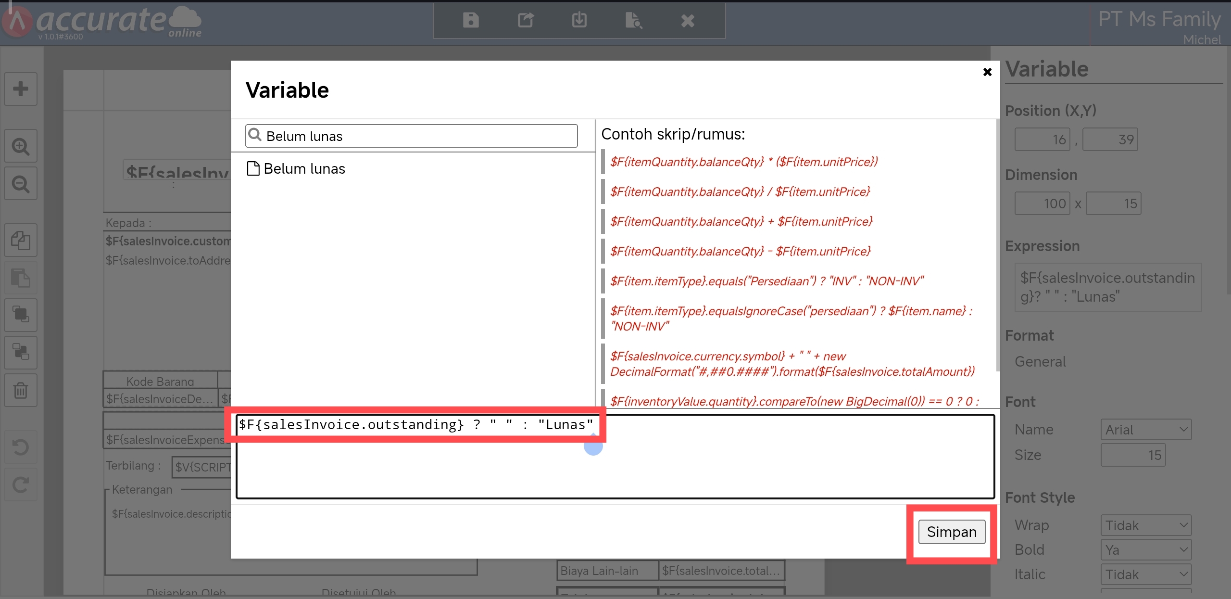The image size is (1231, 599).
Task: Open the Italic dropdown set to Tidak
Action: click(1146, 574)
